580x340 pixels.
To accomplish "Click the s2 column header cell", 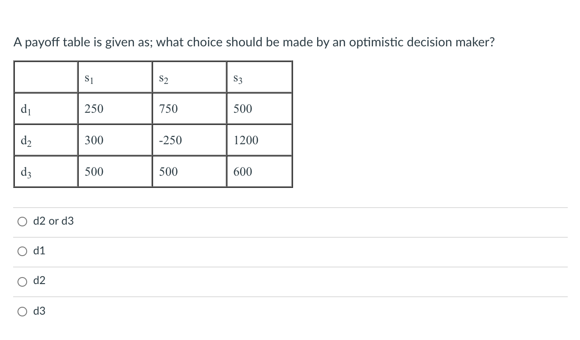I will tap(189, 77).
